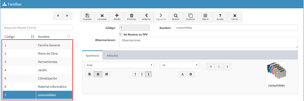Switch to the Articulos tab
304x101 pixels.
click(112, 56)
